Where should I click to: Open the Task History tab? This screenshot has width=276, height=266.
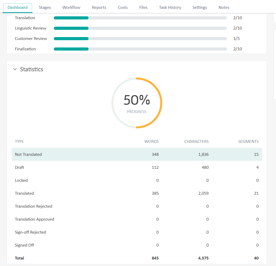[170, 7]
